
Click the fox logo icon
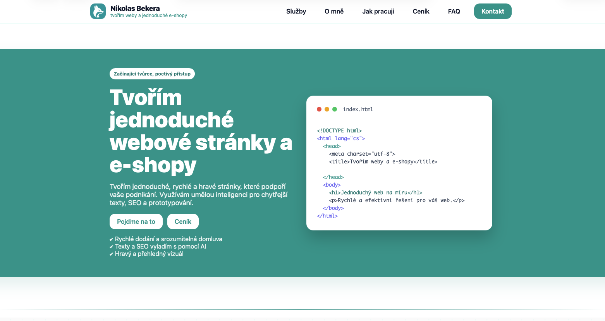[x=98, y=11]
